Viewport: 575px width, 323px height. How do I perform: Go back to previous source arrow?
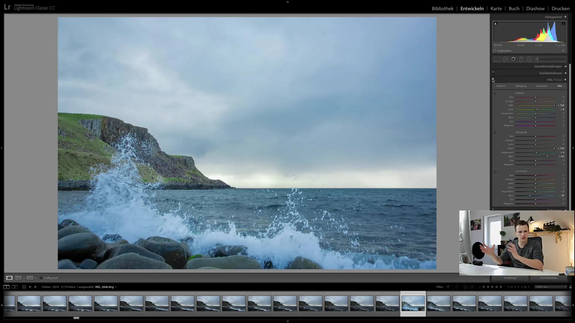pyautogui.click(x=30, y=287)
